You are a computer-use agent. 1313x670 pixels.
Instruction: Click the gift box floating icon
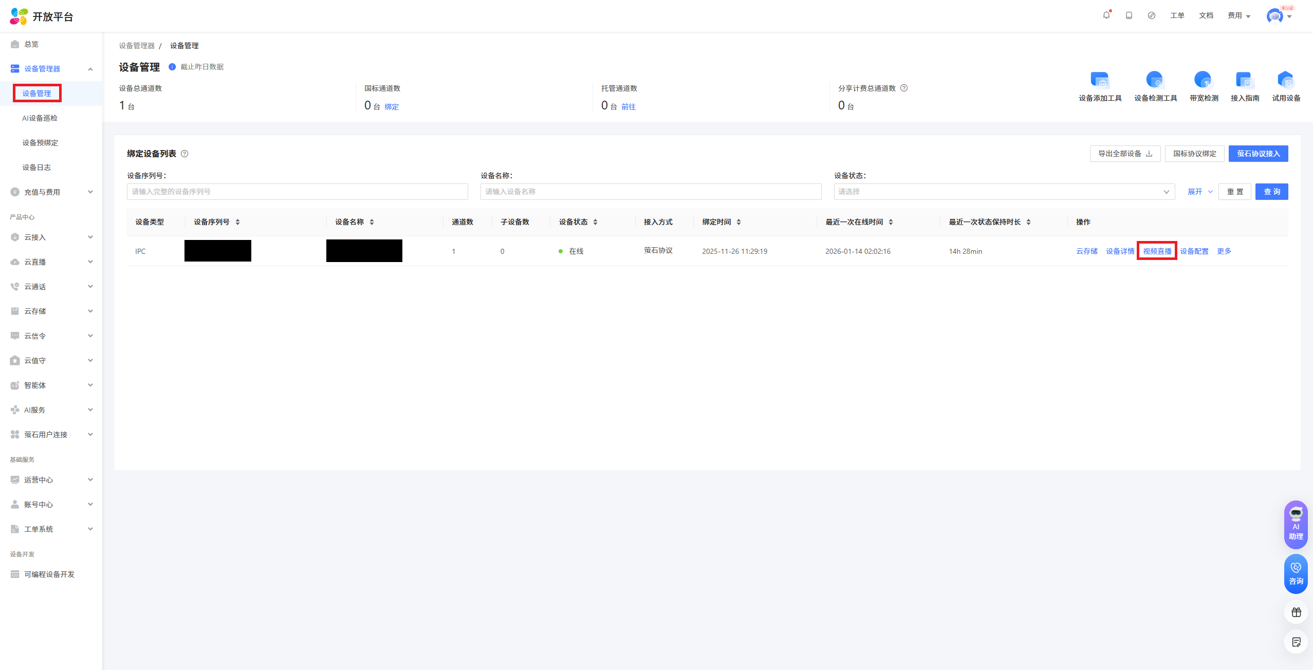click(x=1296, y=612)
